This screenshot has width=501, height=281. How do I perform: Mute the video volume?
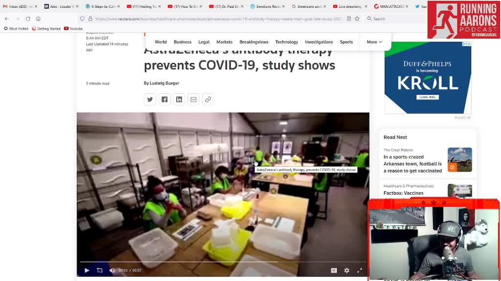pos(112,270)
